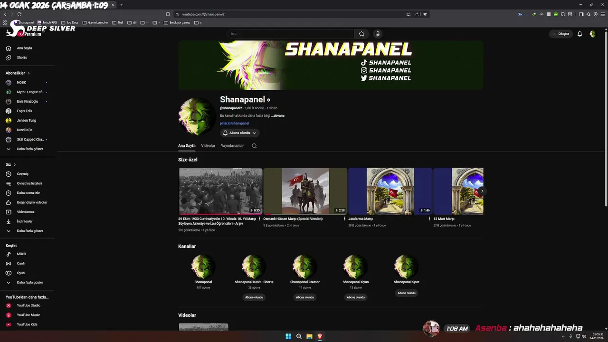Click Abone olundu under Shanapanel Creator
Viewport: 608px width, 342px height.
tap(305, 297)
